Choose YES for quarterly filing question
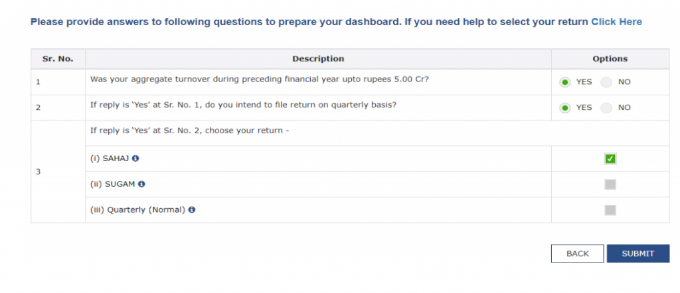Image resolution: width=680 pixels, height=293 pixels. [564, 108]
